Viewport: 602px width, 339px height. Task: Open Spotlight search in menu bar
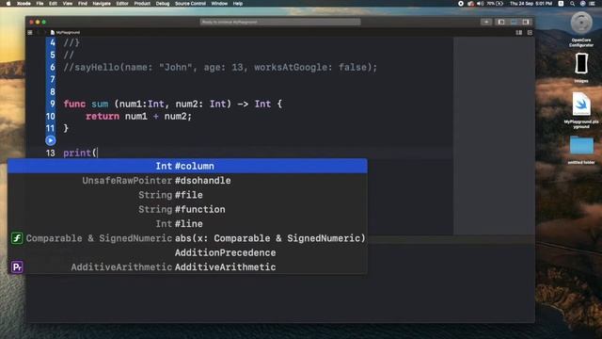(572, 4)
